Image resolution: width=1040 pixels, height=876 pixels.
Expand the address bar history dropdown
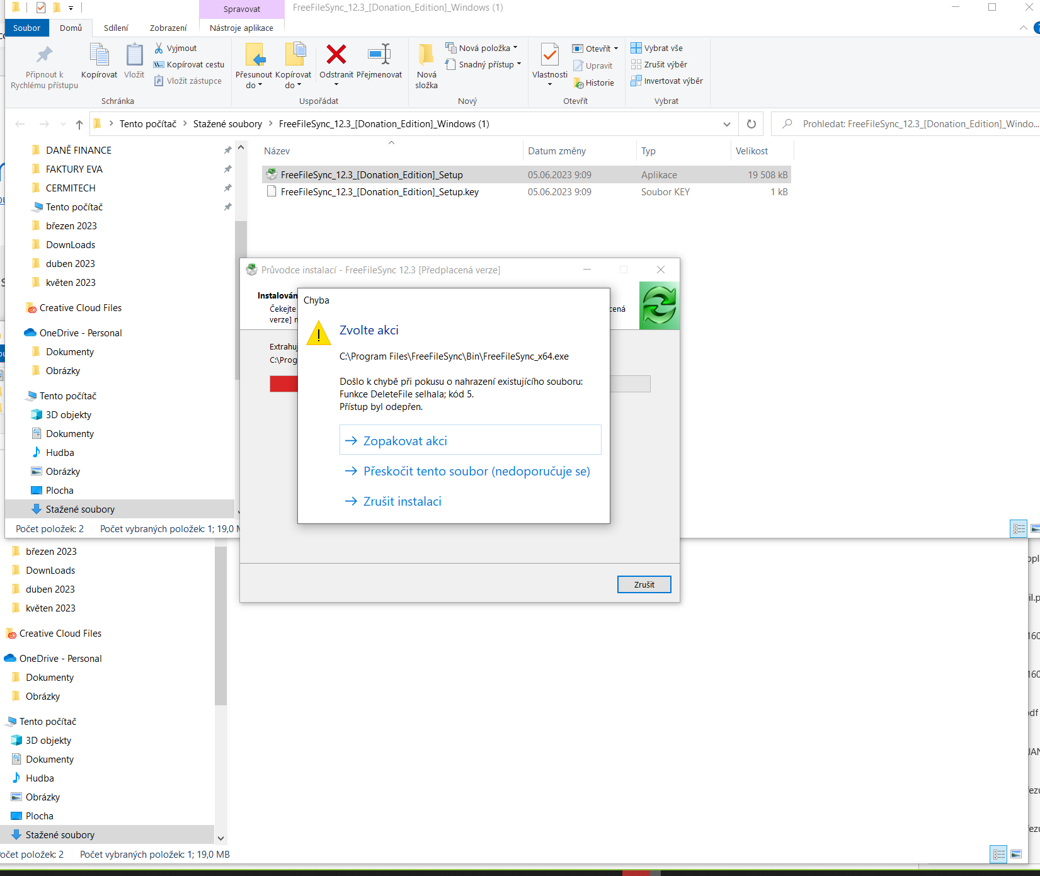pyautogui.click(x=727, y=124)
